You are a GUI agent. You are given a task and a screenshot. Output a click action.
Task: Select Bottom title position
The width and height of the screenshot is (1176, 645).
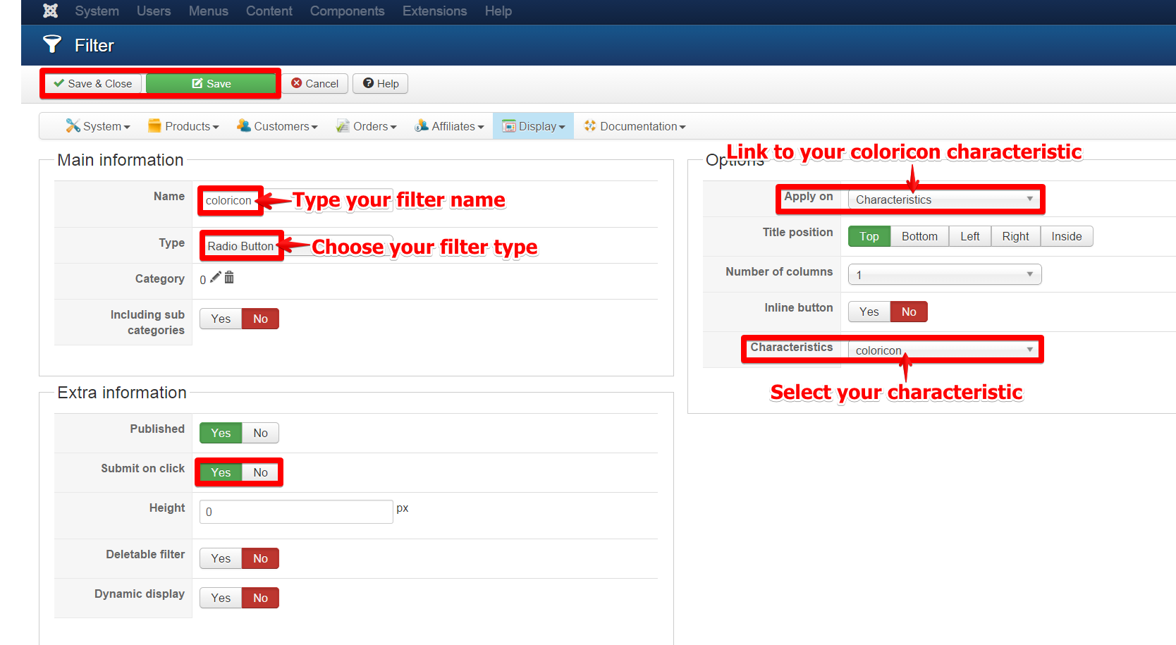click(x=919, y=236)
